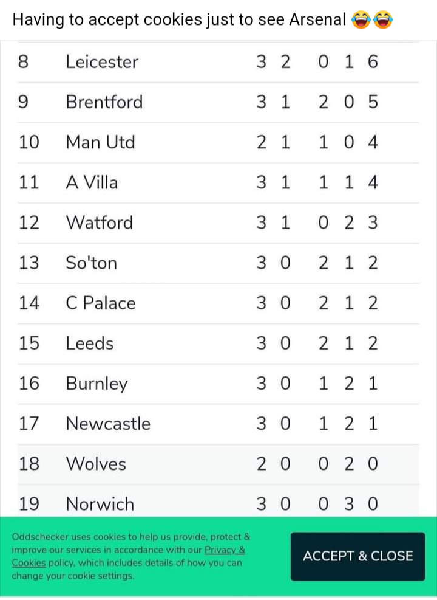This screenshot has width=437, height=600.
Task: Tap the Man Utd team name
Action: [100, 142]
